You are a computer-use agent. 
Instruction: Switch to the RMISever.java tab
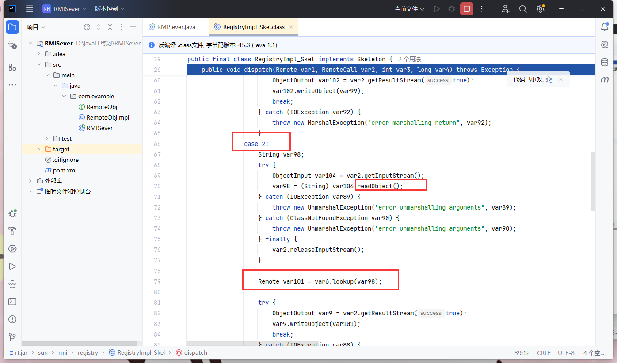click(176, 27)
